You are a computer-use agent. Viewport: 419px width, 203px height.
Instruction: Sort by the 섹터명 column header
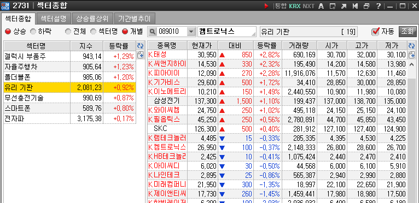click(37, 46)
